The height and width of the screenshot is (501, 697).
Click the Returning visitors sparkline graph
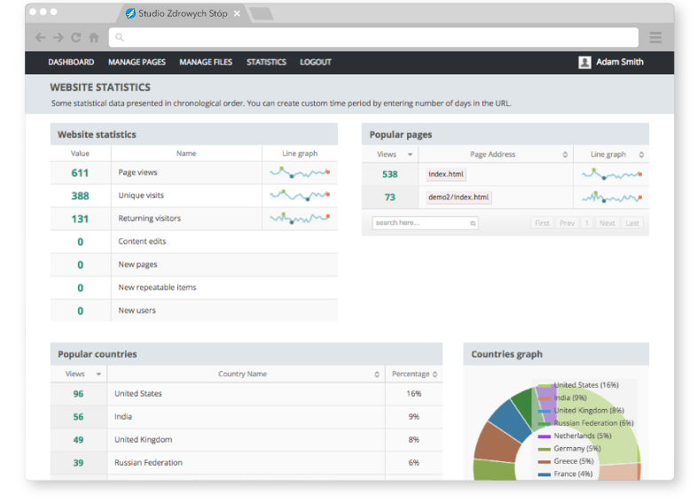[x=300, y=218]
